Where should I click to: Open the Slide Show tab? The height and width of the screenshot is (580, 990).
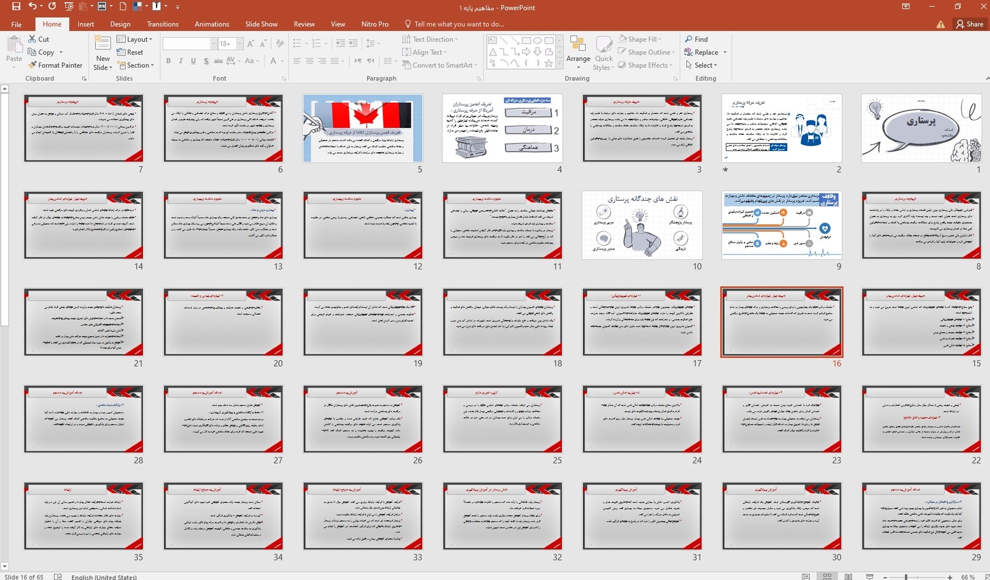tap(261, 24)
